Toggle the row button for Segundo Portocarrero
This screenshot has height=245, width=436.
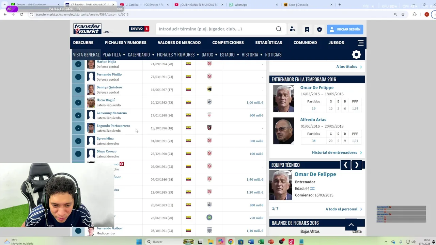(x=78, y=128)
